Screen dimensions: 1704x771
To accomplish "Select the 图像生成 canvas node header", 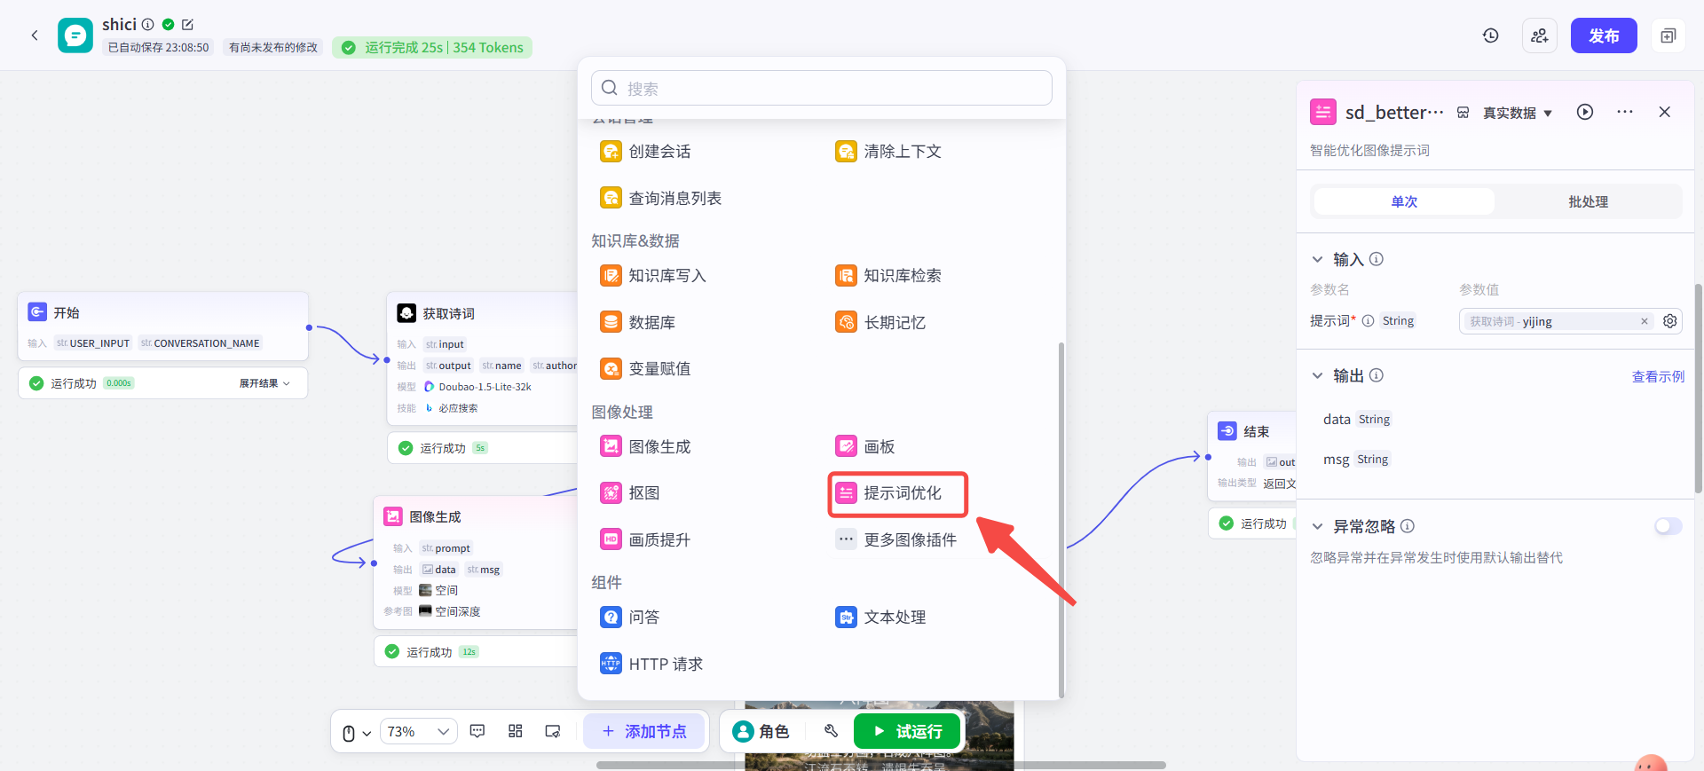I will click(477, 516).
